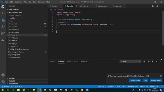Change language mode JavaScript React
This screenshot has width=164, height=92.
point(133,87)
